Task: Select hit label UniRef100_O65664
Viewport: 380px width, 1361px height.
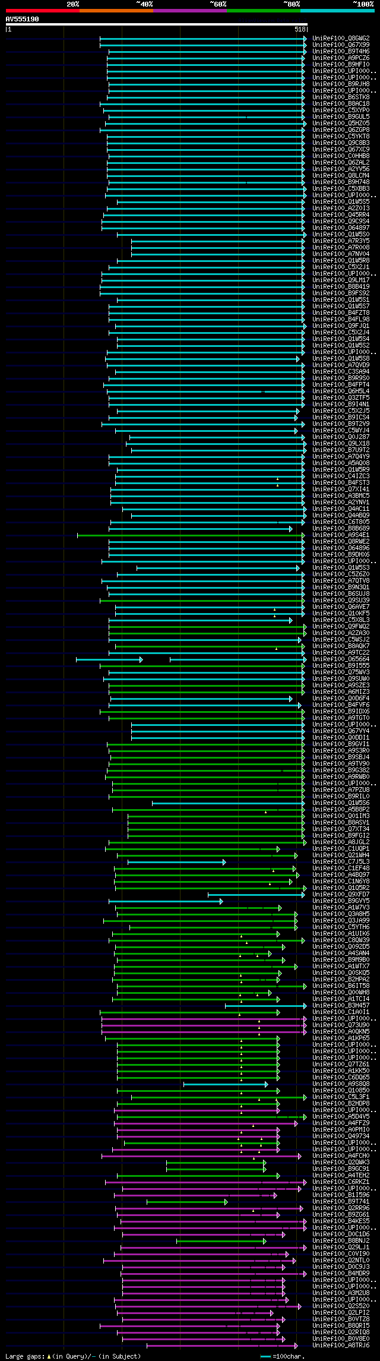Action: point(341,659)
